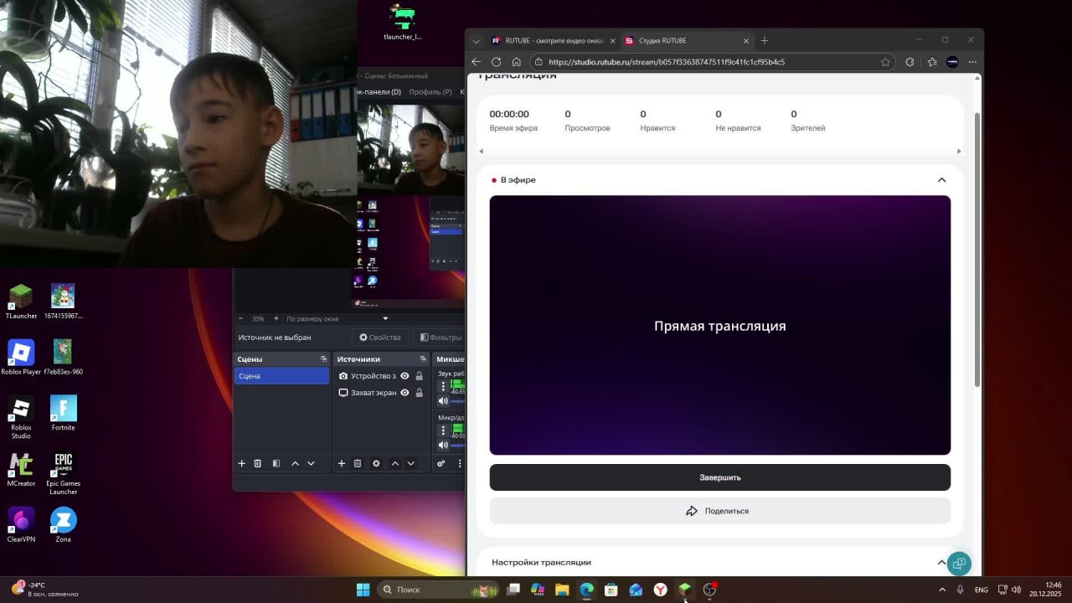Select the Устройство з source row
The image size is (1072, 603).
[x=381, y=376]
